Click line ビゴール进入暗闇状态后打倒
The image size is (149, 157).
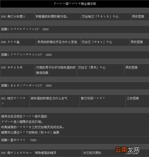click(x=22, y=122)
